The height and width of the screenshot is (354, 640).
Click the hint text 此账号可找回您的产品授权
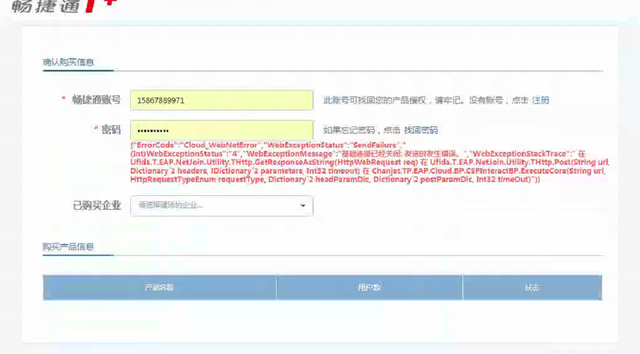[x=374, y=100]
